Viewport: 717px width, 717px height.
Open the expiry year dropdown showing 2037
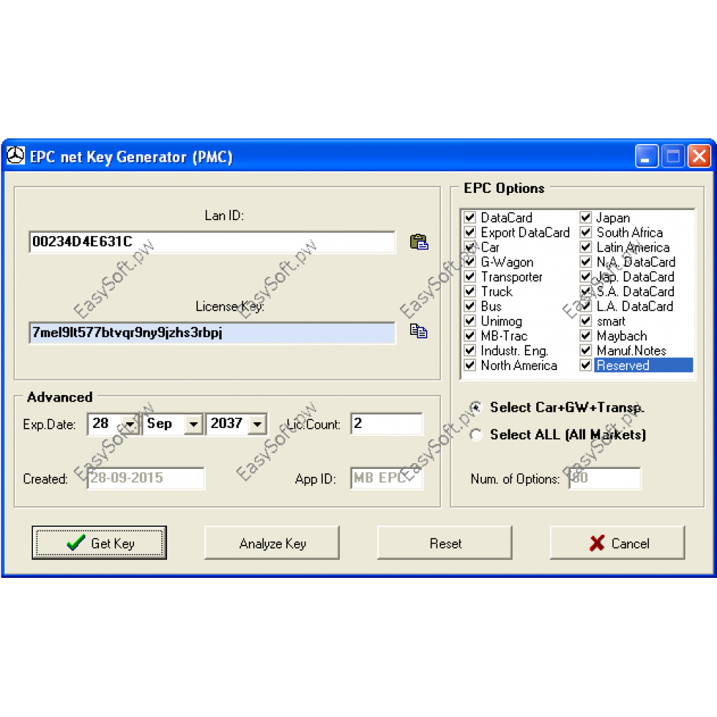(x=257, y=424)
